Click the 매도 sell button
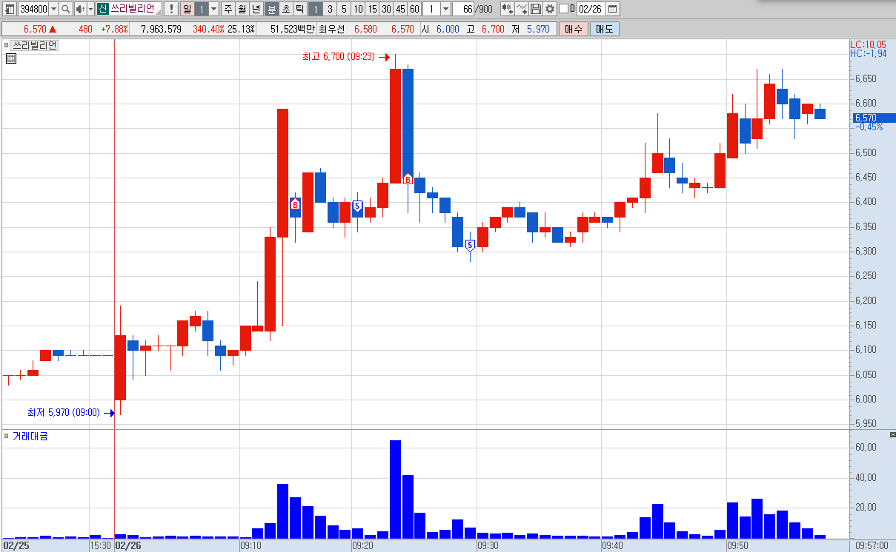Viewport: 896px width, 552px height. click(605, 29)
